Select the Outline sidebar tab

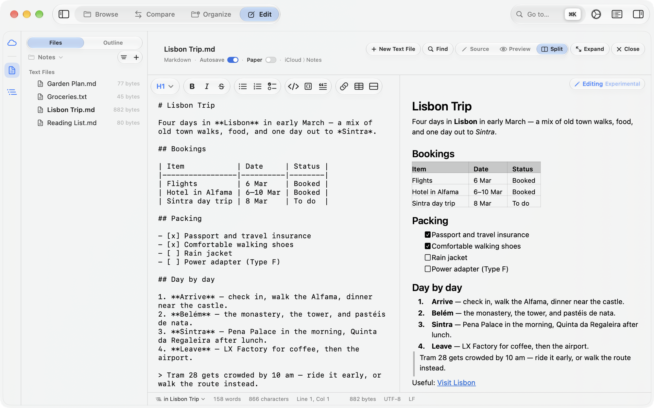[113, 43]
